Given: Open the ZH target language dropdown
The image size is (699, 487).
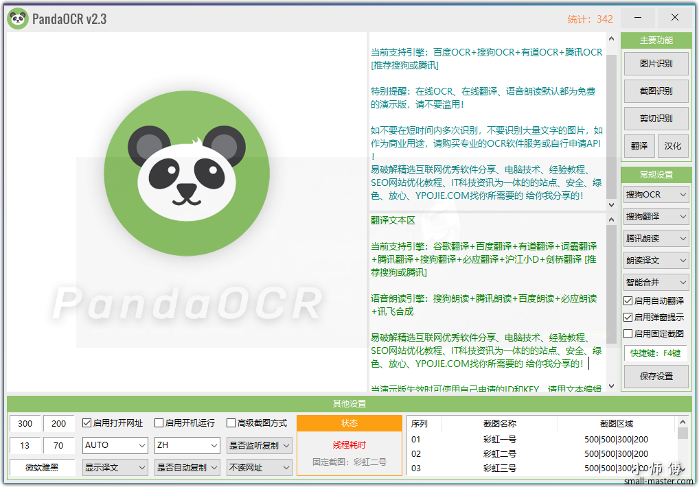Looking at the screenshot, I should click(x=187, y=445).
